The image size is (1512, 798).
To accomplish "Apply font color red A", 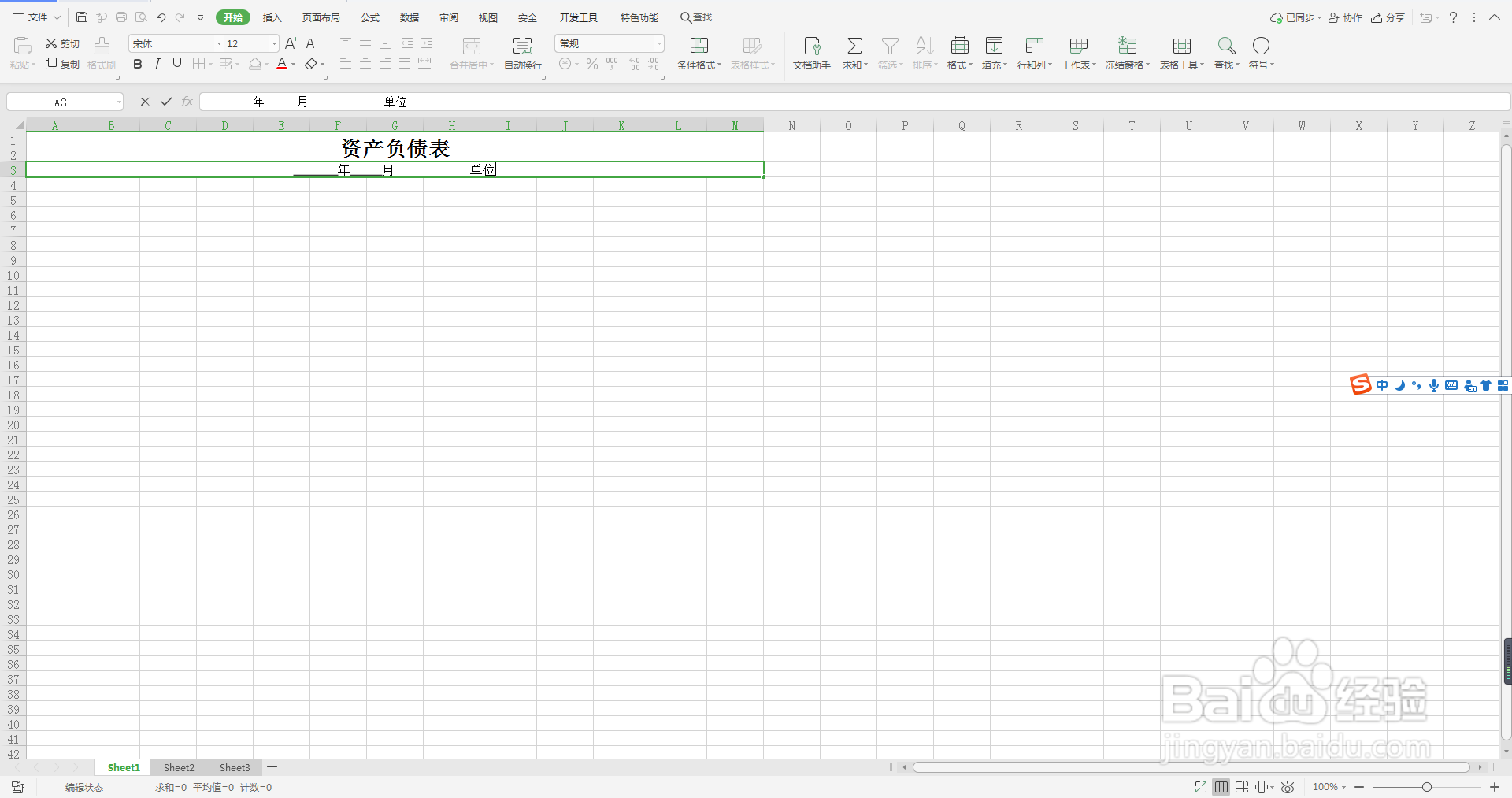I will pyautogui.click(x=282, y=64).
